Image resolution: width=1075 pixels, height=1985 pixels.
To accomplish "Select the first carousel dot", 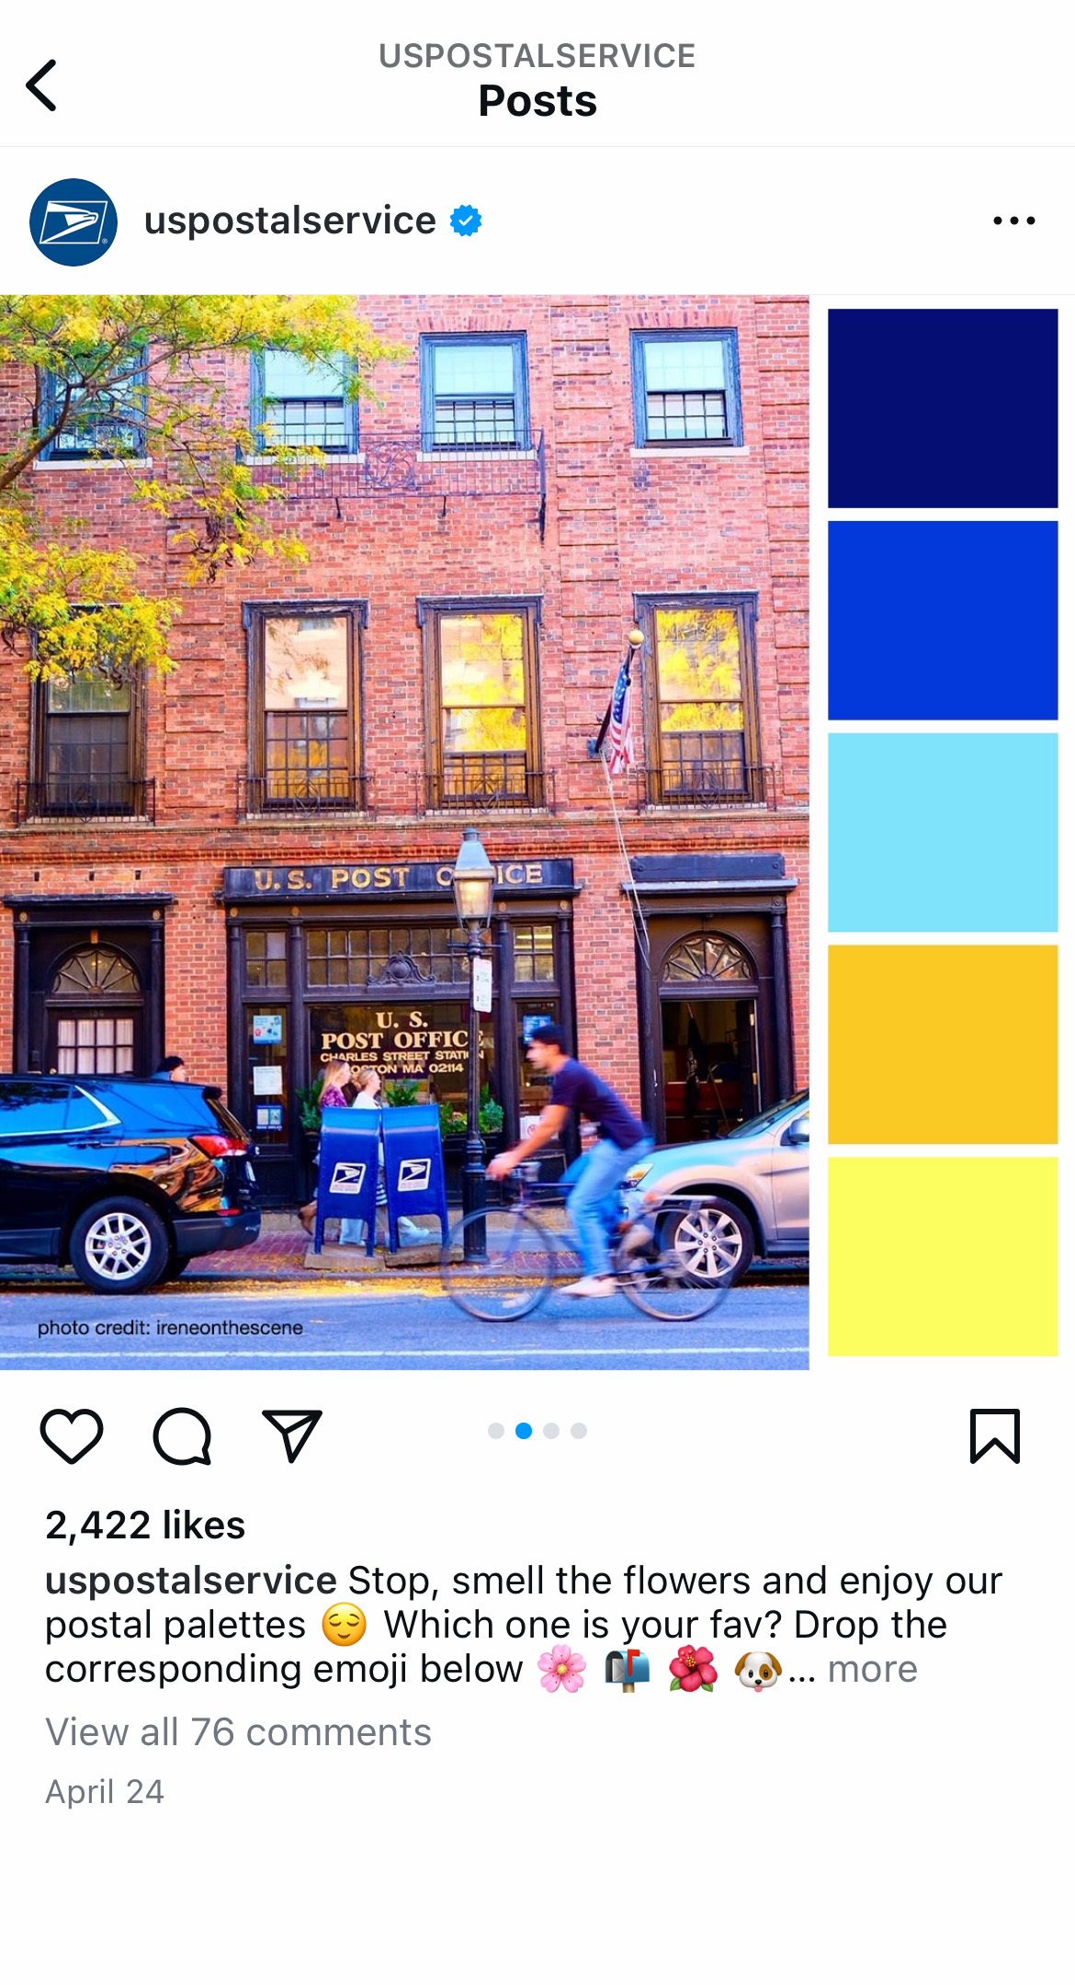I will pyautogui.click(x=496, y=1431).
